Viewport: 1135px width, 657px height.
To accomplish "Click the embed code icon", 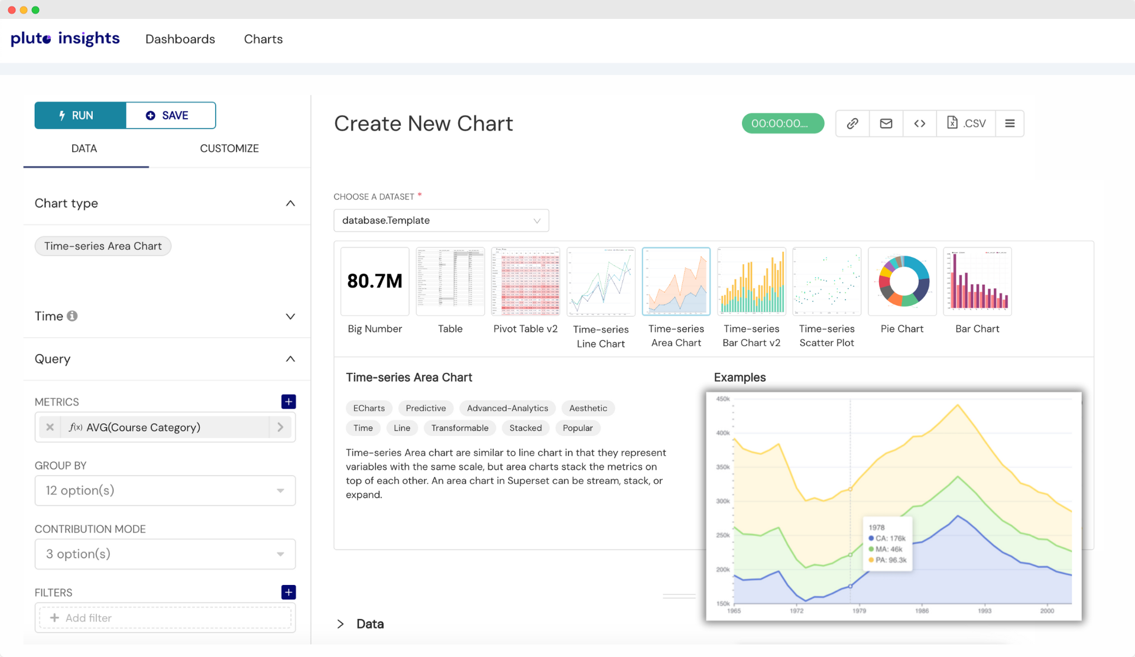I will pos(920,123).
